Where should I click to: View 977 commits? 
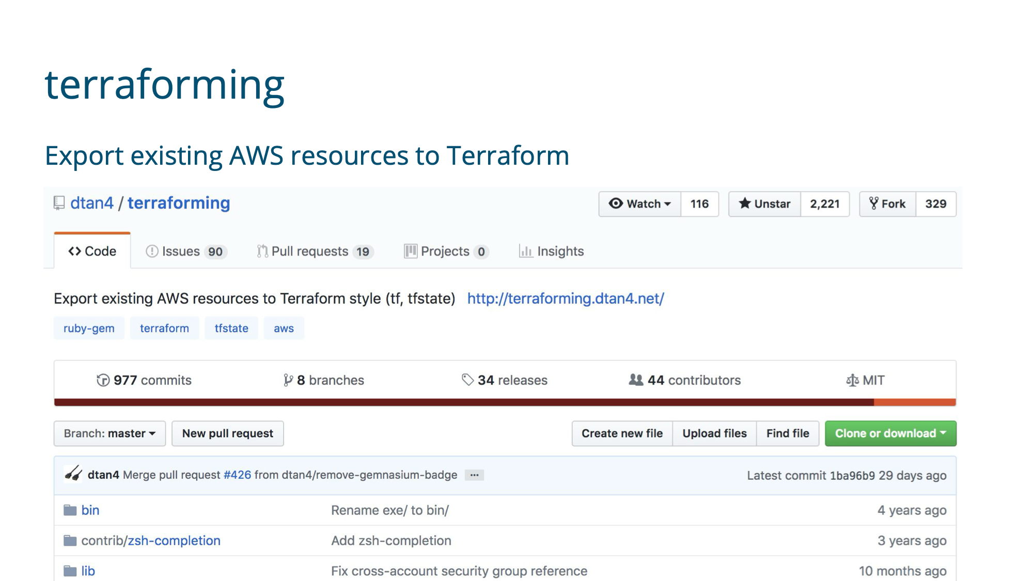tap(144, 381)
